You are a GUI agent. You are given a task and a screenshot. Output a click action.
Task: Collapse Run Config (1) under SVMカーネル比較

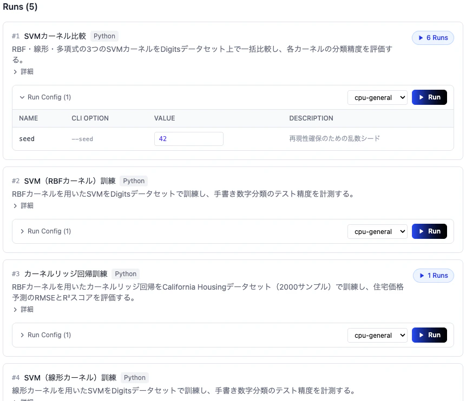[x=45, y=97]
